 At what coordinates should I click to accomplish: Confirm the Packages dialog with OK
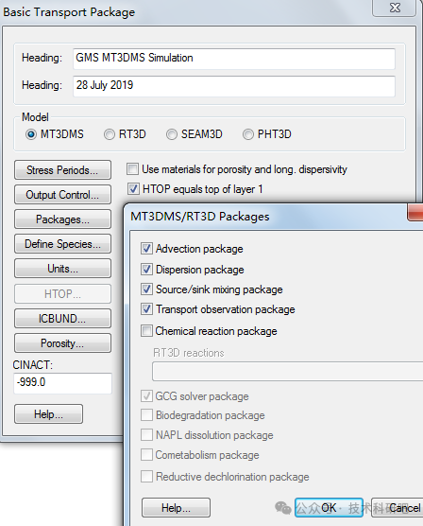click(329, 508)
